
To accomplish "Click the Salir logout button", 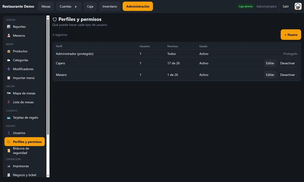I will (285, 6).
